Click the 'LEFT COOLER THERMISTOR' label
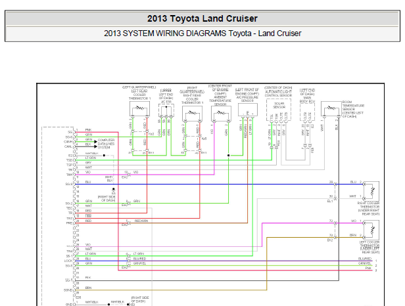The image size is (405, 306). coord(369,244)
